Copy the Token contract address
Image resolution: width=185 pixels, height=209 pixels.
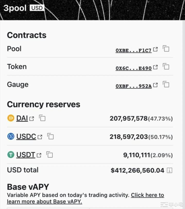click(166, 66)
